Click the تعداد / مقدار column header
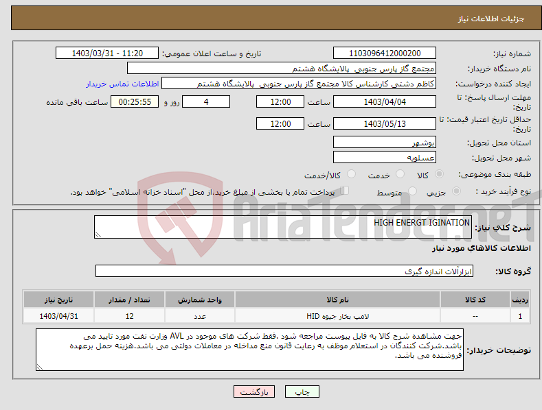 [x=129, y=300]
